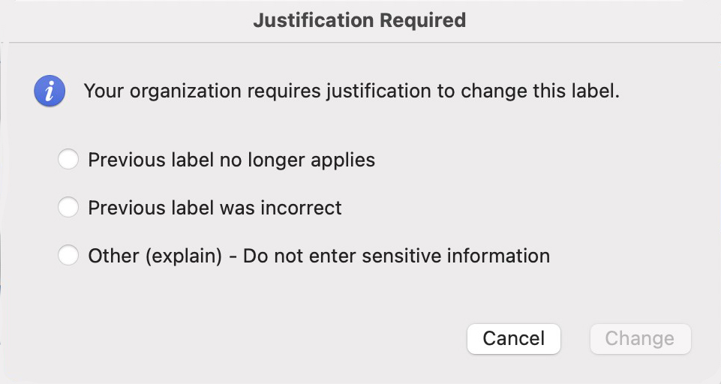Confirm the label change with Change
Image resolution: width=721 pixels, height=384 pixels.
[x=640, y=338]
